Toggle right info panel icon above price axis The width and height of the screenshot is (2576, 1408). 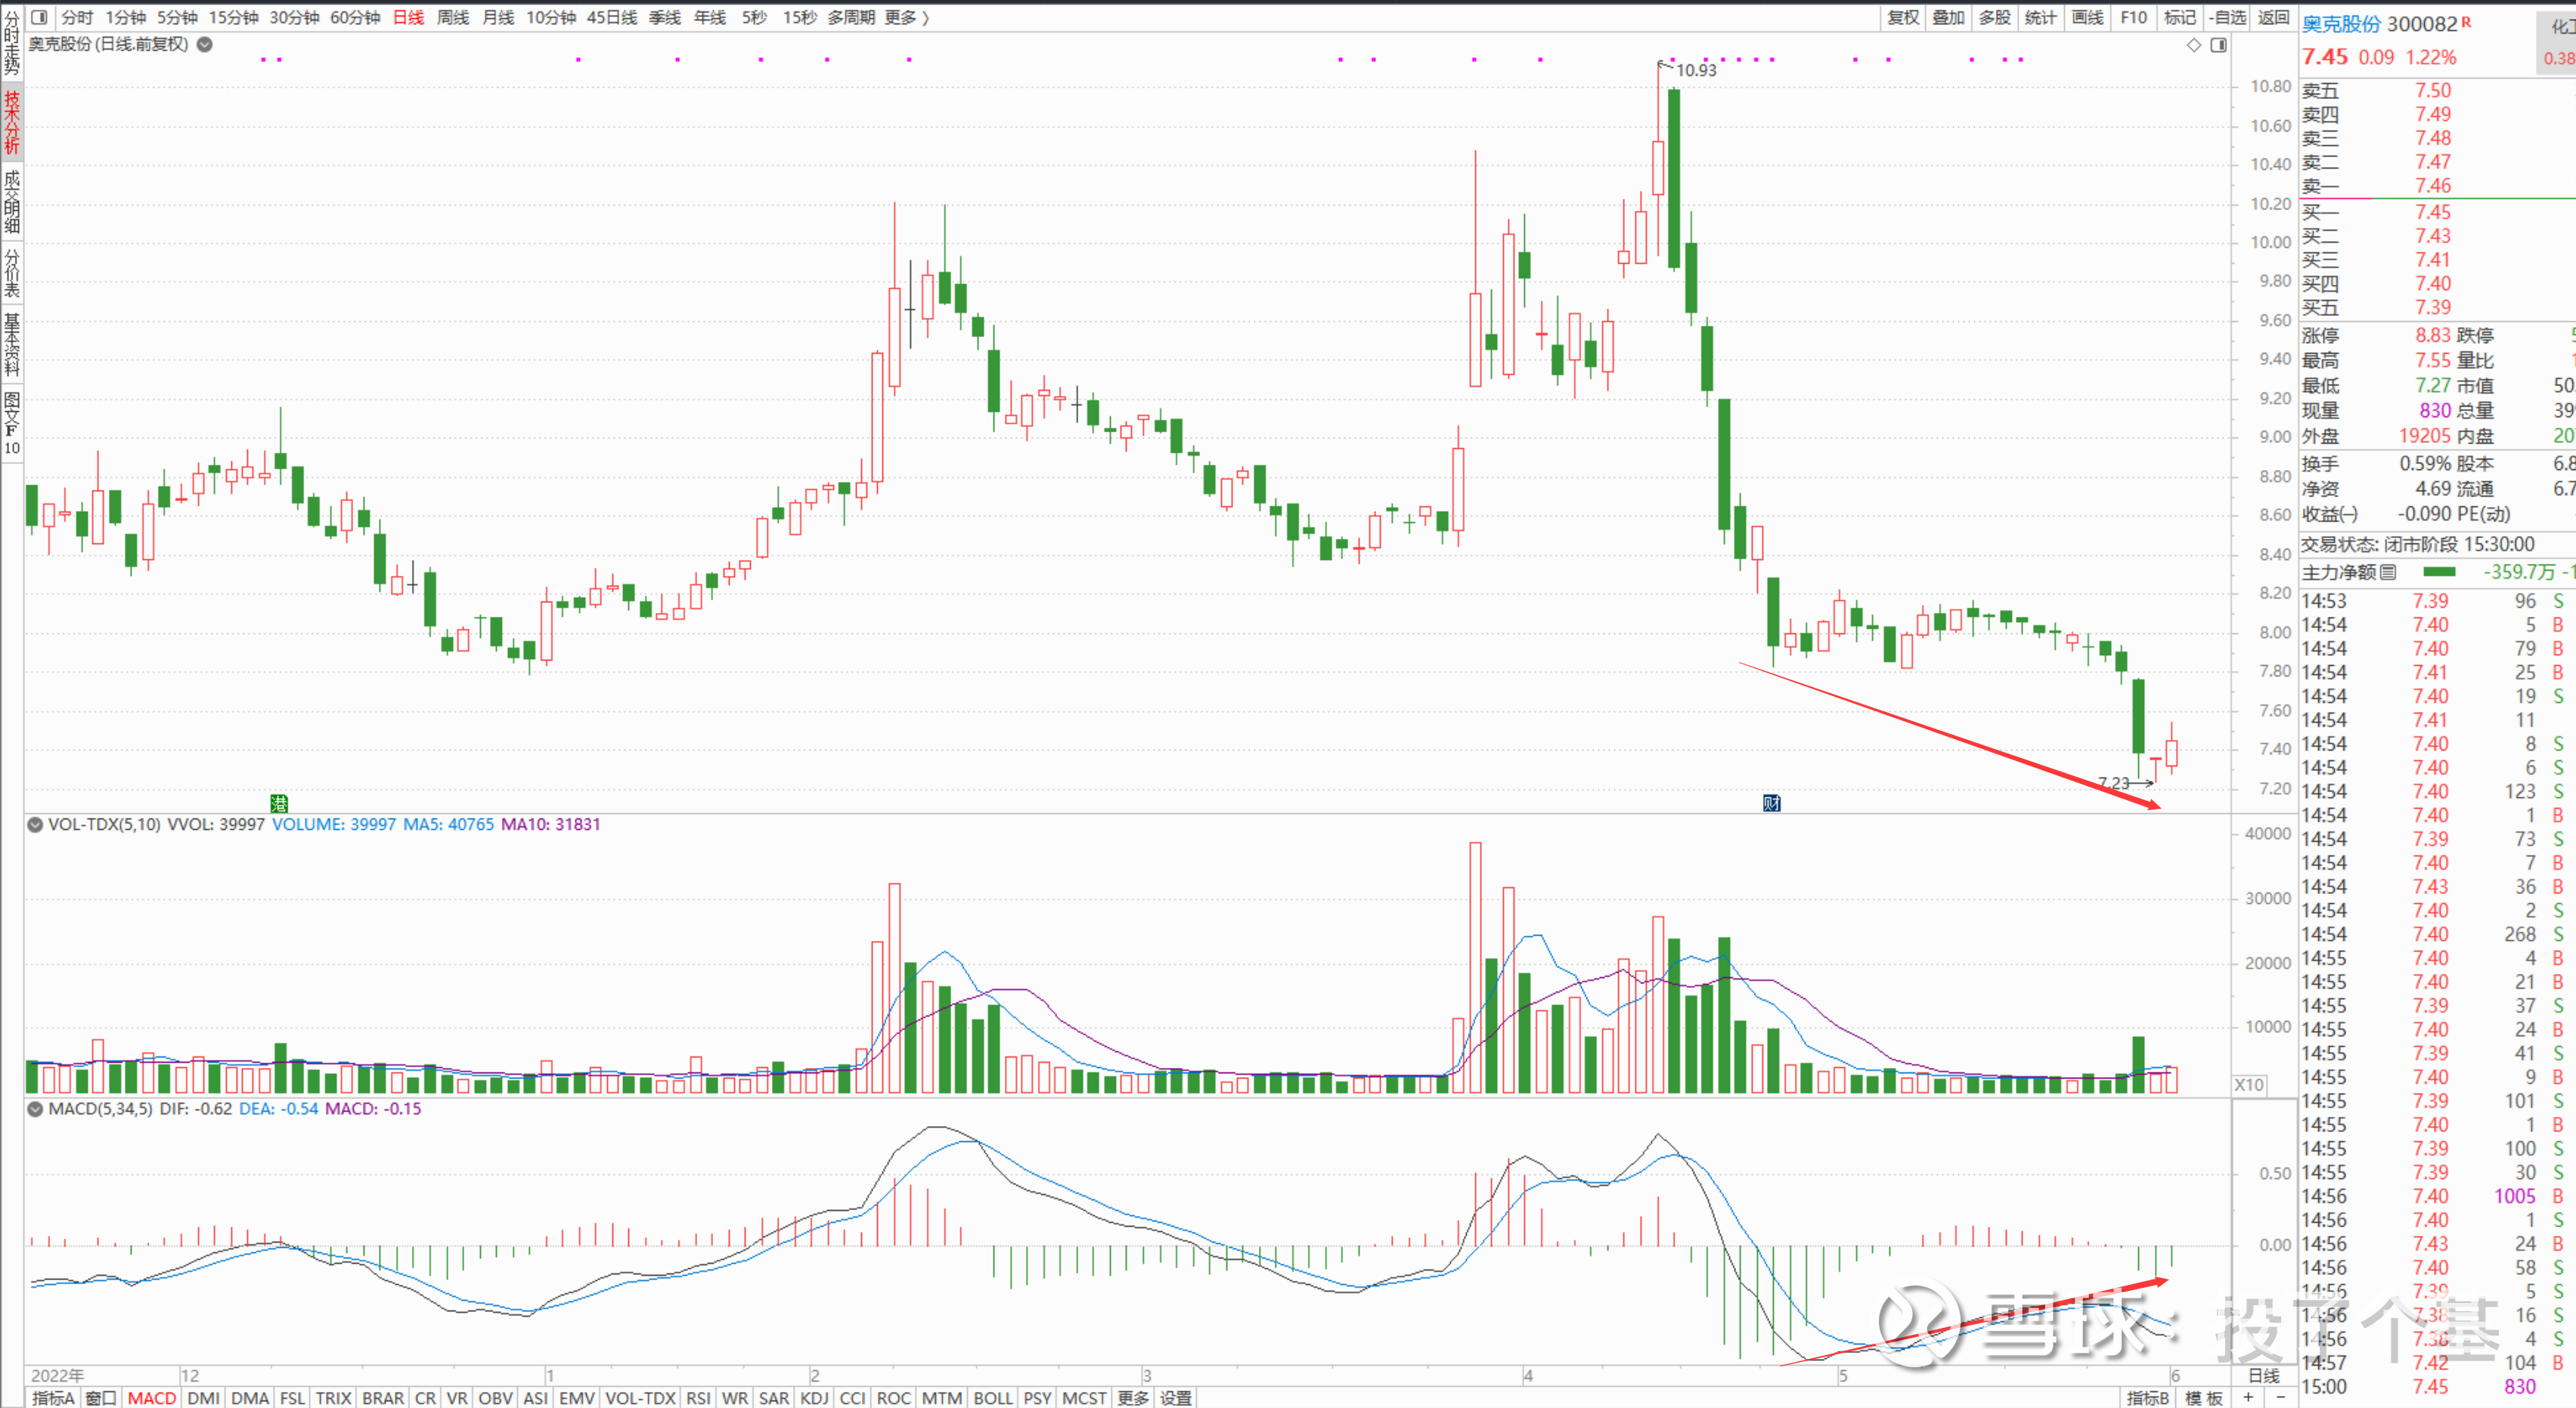tap(2218, 45)
